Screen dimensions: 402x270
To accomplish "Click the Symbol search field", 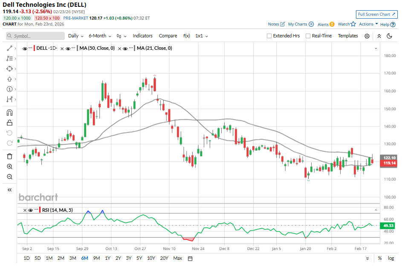I will pos(35,36).
